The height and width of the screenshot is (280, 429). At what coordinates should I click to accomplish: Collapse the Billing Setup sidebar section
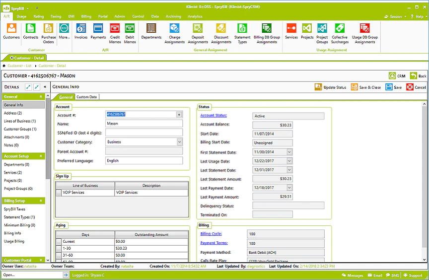pos(41,201)
